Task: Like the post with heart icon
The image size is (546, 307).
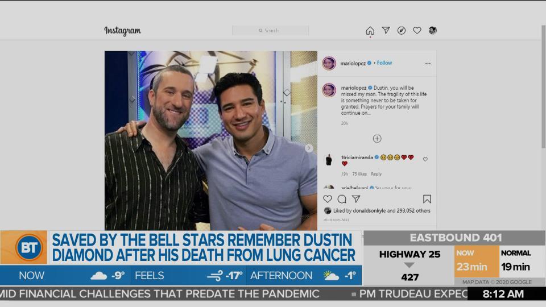Action: (328, 199)
